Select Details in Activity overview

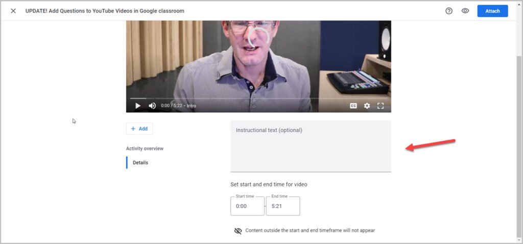(140, 163)
